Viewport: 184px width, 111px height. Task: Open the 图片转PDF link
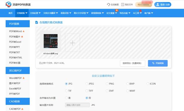coord(15,83)
